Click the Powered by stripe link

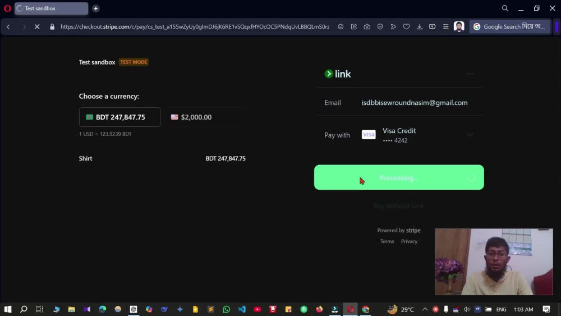pyautogui.click(x=398, y=231)
